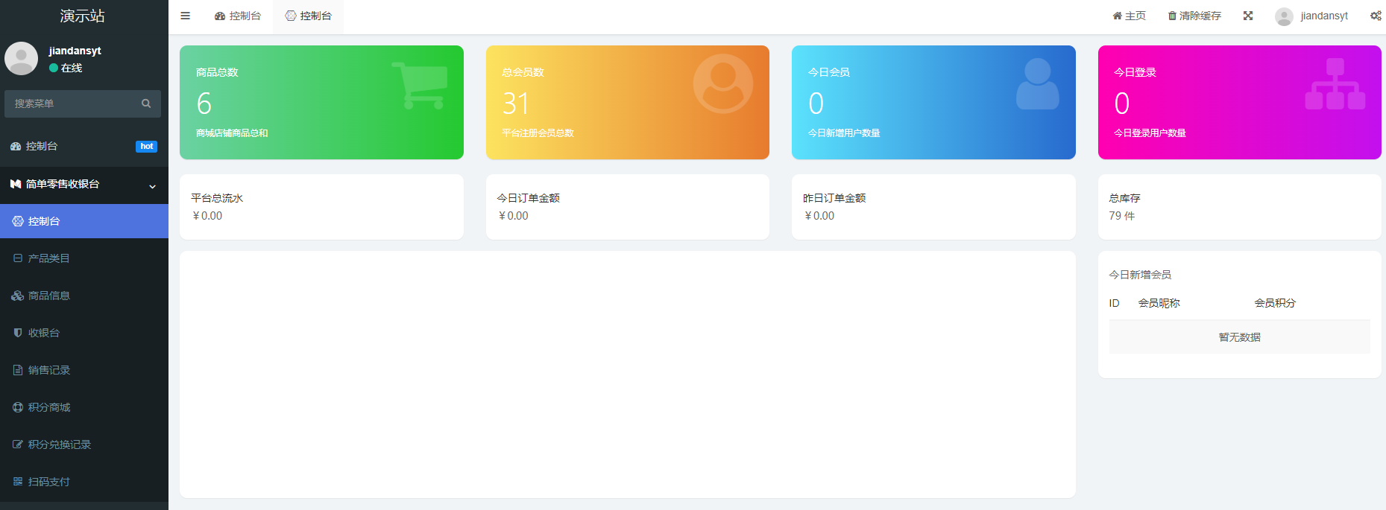Click the 今日订单金额 label
This screenshot has height=510, width=1386.
[529, 198]
